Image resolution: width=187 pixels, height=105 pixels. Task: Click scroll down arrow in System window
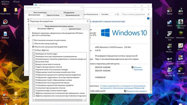[x=151, y=92]
